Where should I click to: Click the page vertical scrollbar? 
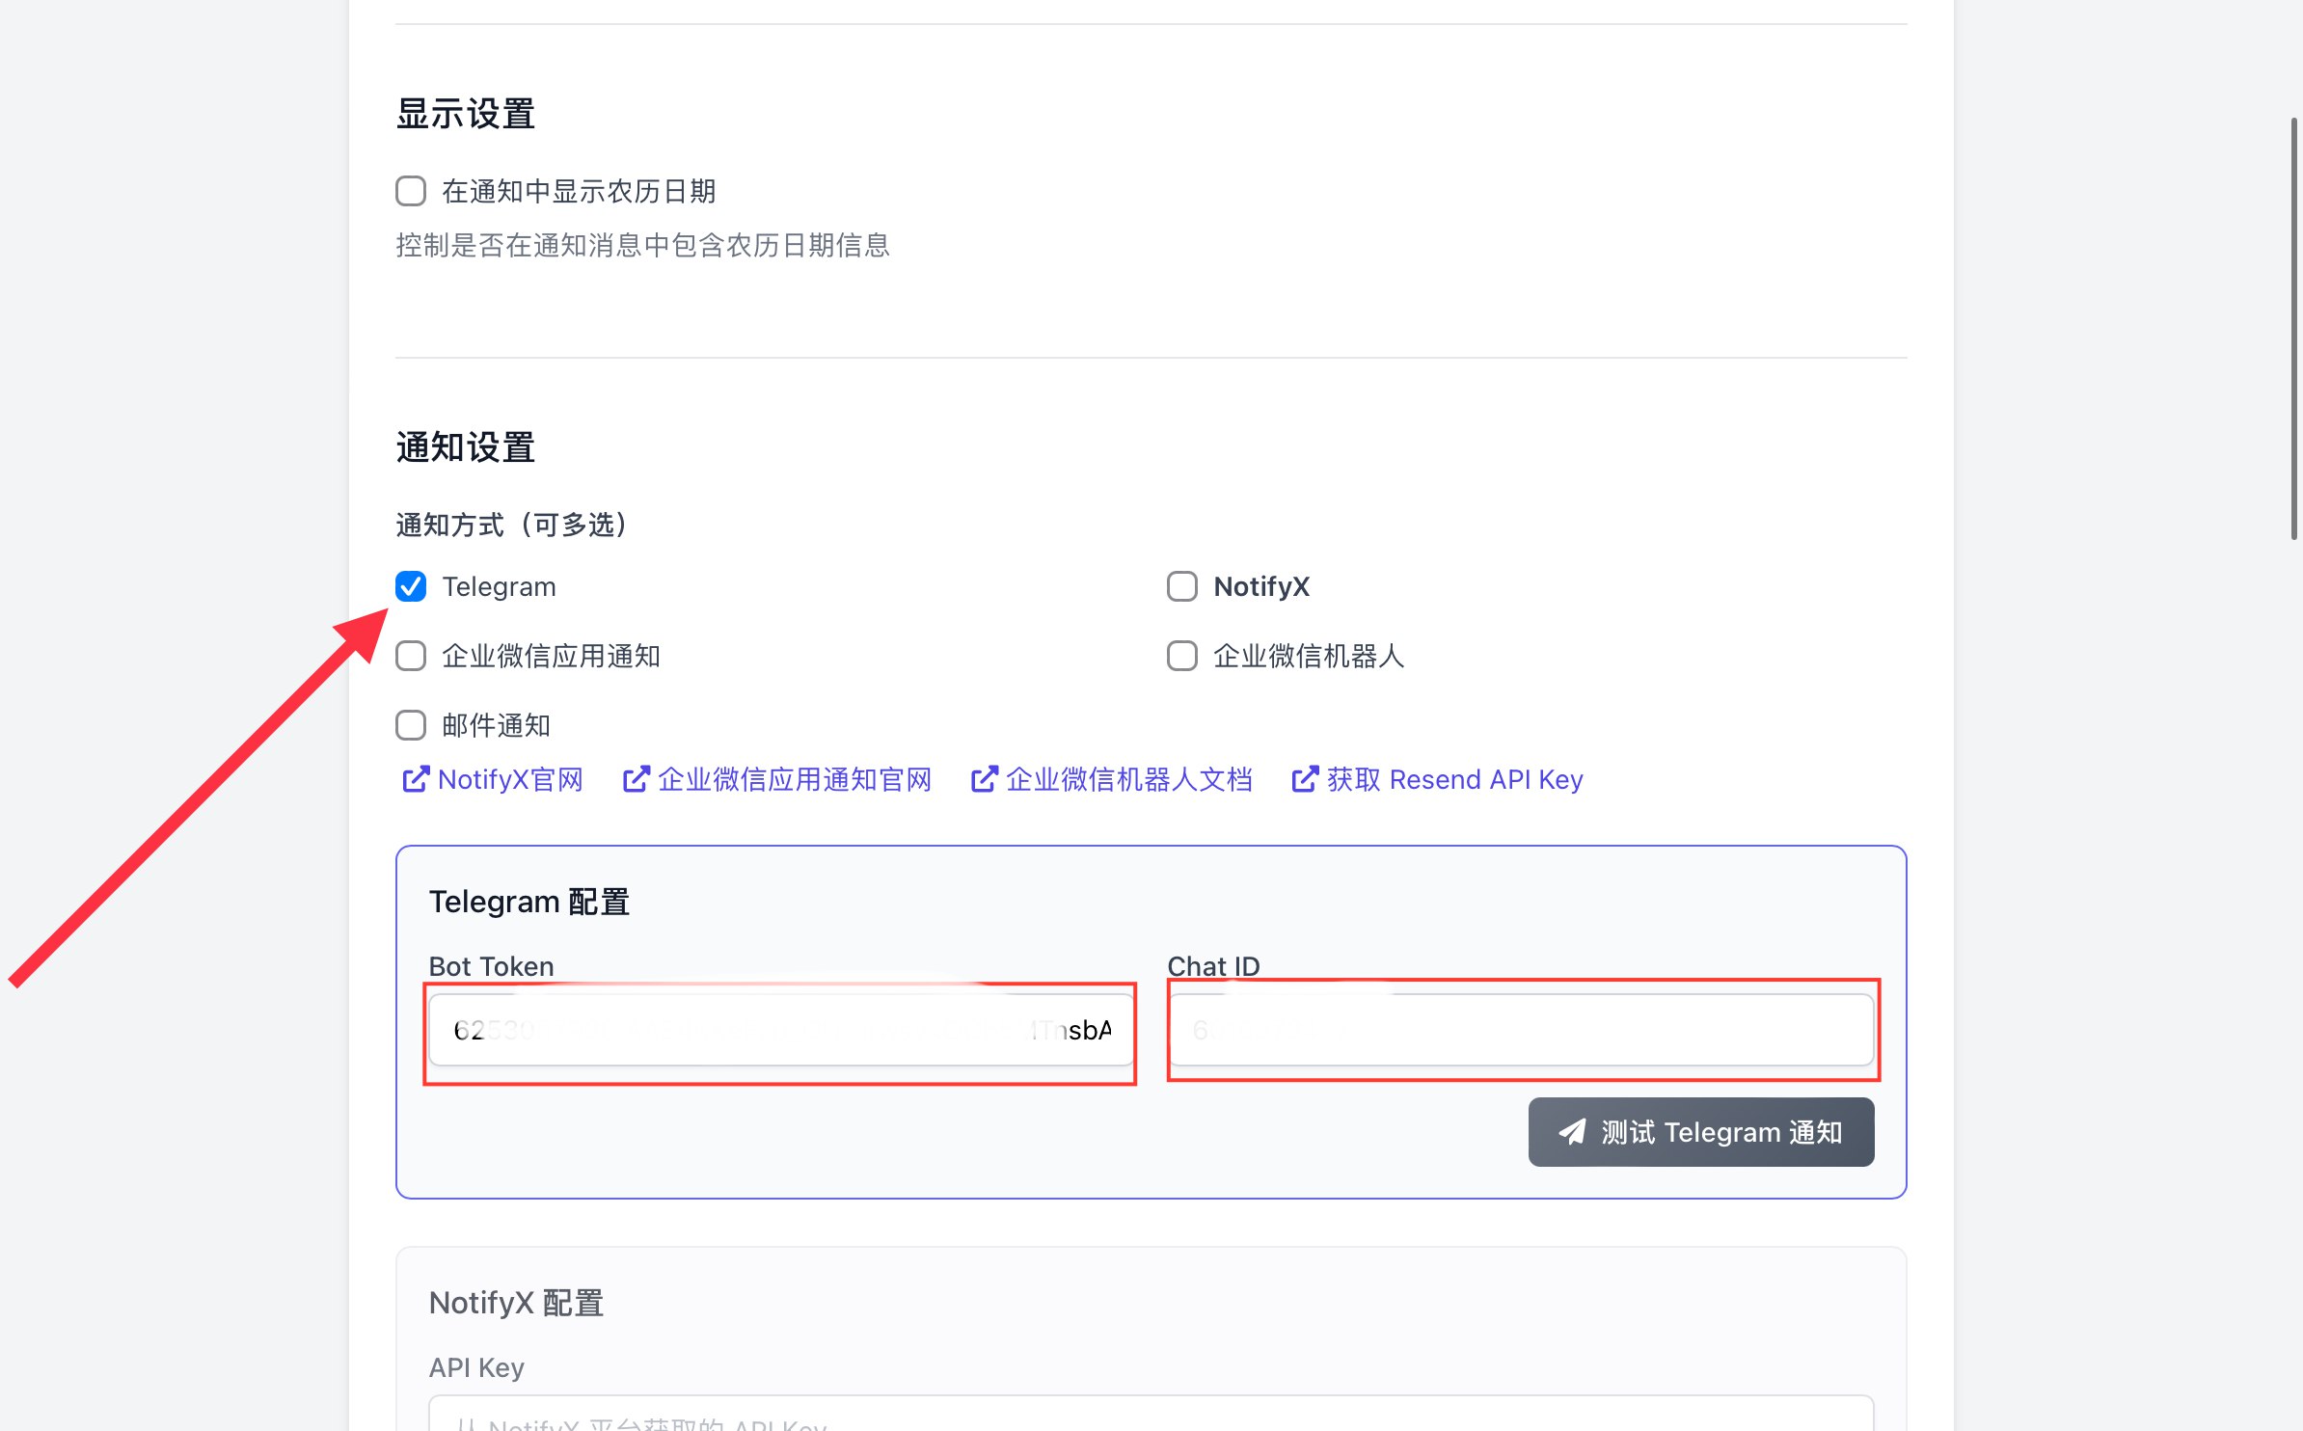[x=2294, y=328]
